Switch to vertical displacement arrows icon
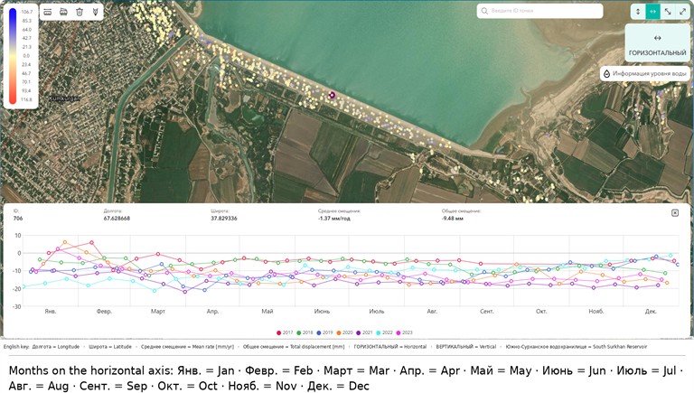Screen dimensions: 694x393 [638, 12]
